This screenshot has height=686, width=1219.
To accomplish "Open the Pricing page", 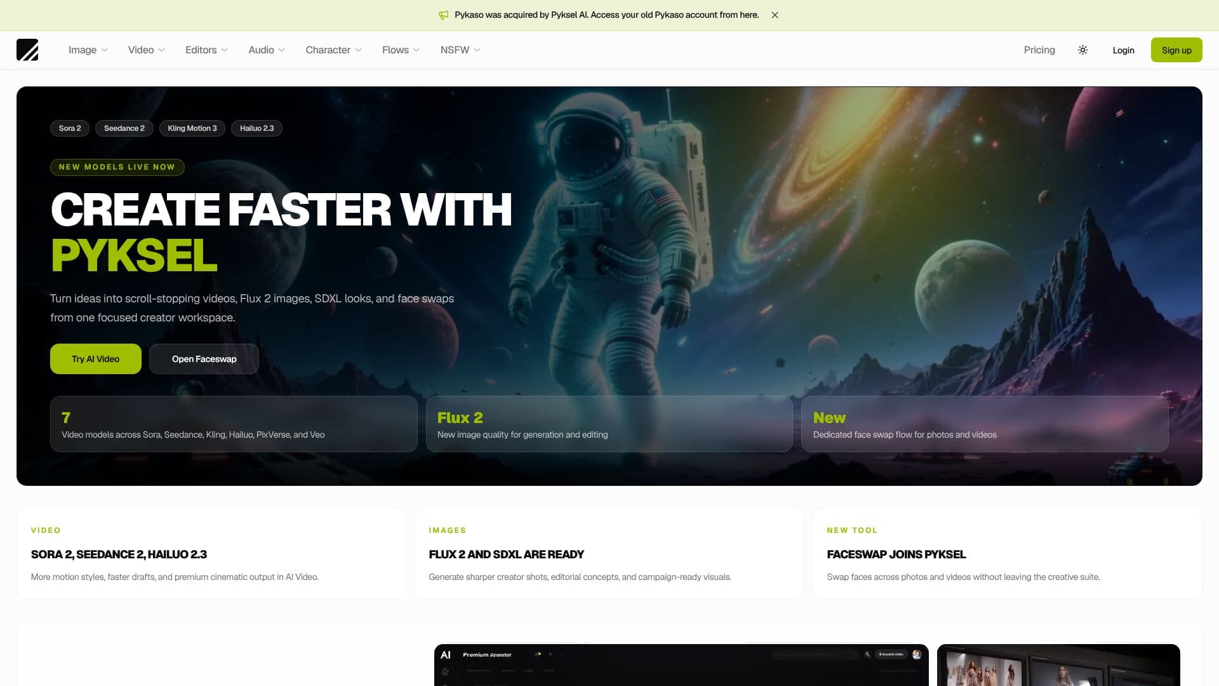I will [1039, 50].
